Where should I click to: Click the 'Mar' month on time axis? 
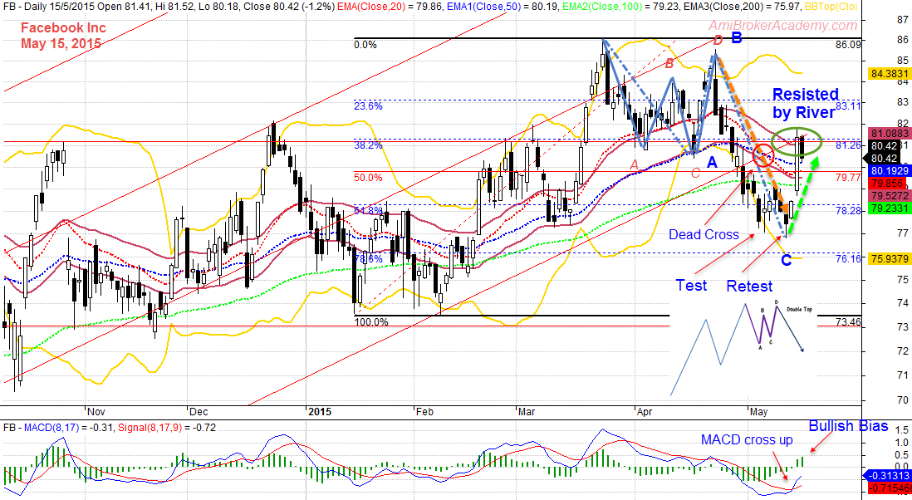527,412
